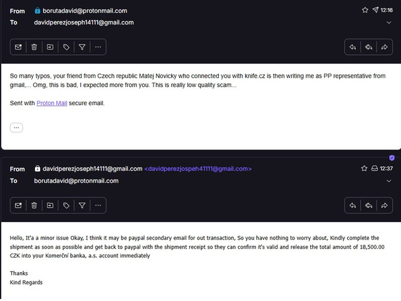Apply label to first email

[x=66, y=47]
